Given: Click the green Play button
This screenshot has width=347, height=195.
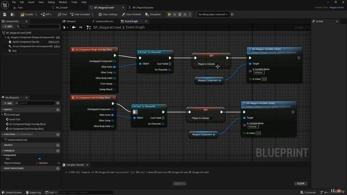Looking at the screenshot, I should coord(169,15).
